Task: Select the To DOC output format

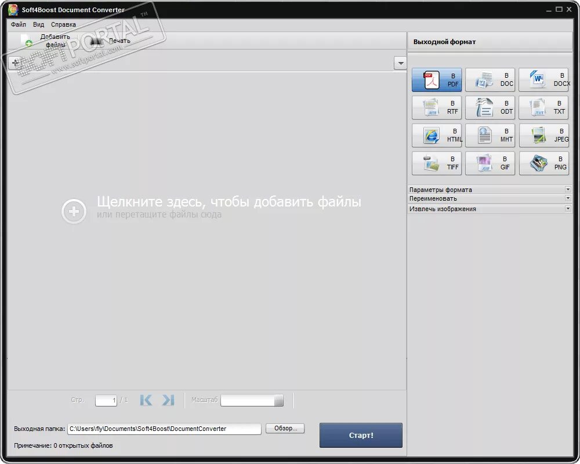Action: [490, 79]
